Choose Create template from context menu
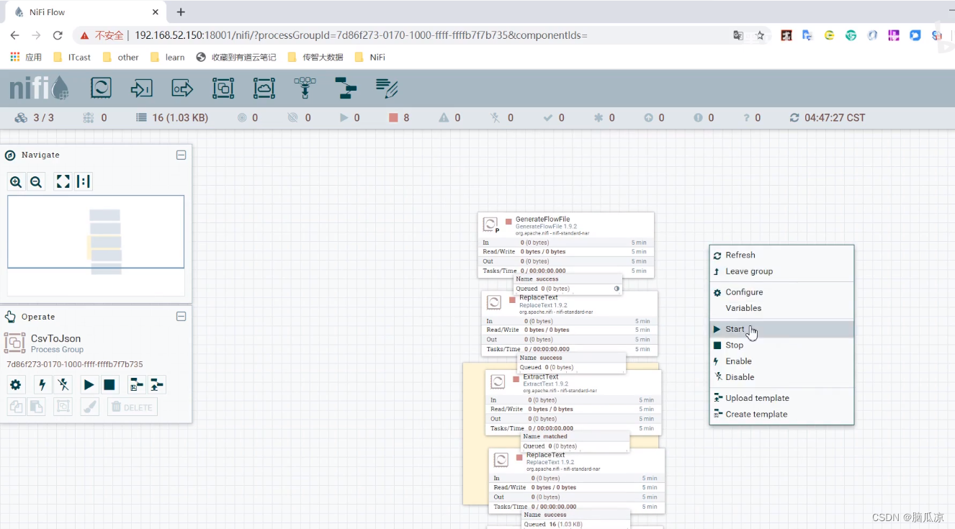This screenshot has height=529, width=955. 781,415
